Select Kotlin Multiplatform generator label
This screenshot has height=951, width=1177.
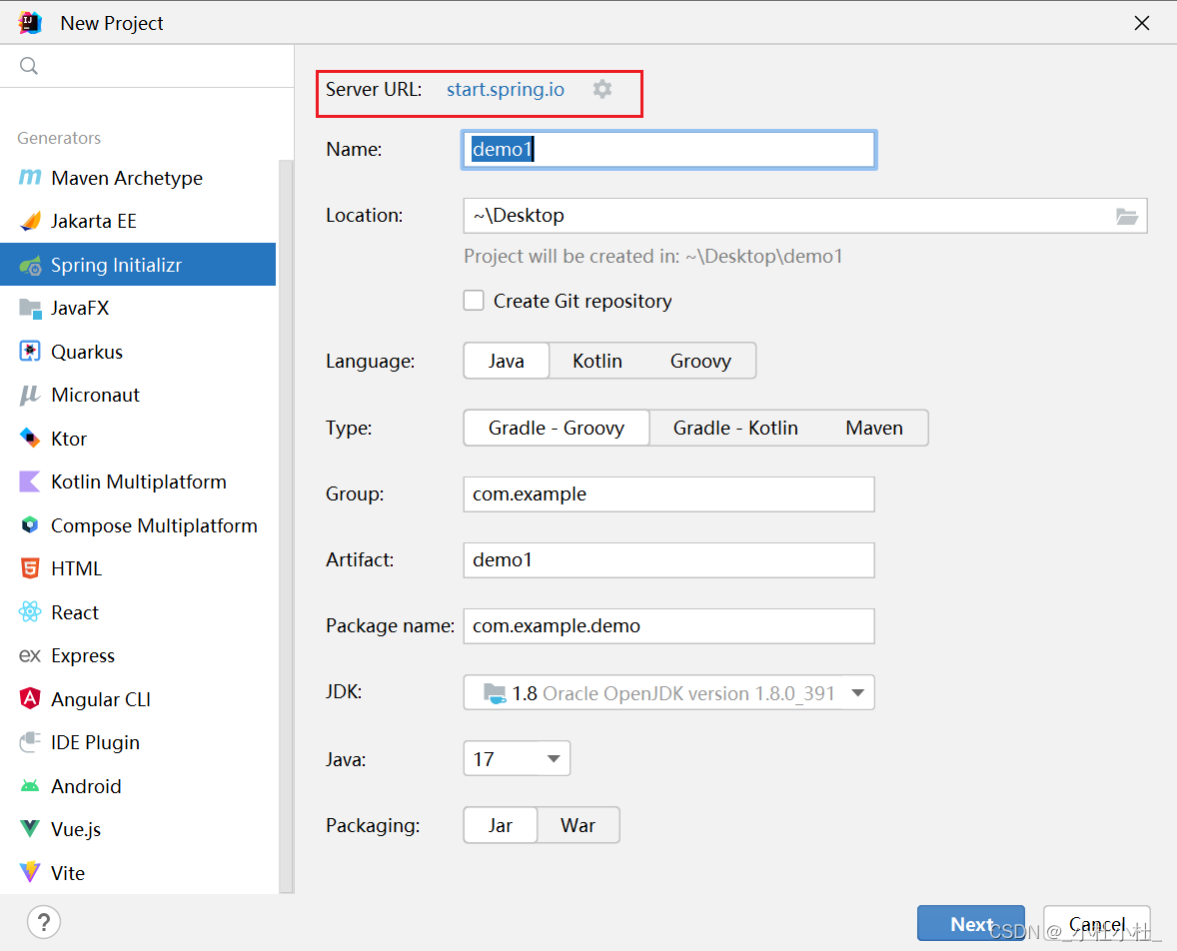coord(139,481)
